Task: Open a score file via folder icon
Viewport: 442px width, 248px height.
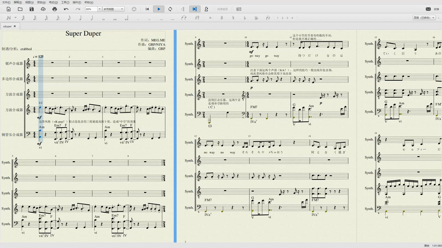Action: pos(20,9)
